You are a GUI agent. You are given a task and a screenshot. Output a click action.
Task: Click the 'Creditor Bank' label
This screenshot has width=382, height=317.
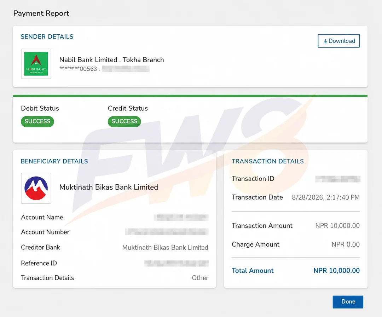(x=40, y=247)
